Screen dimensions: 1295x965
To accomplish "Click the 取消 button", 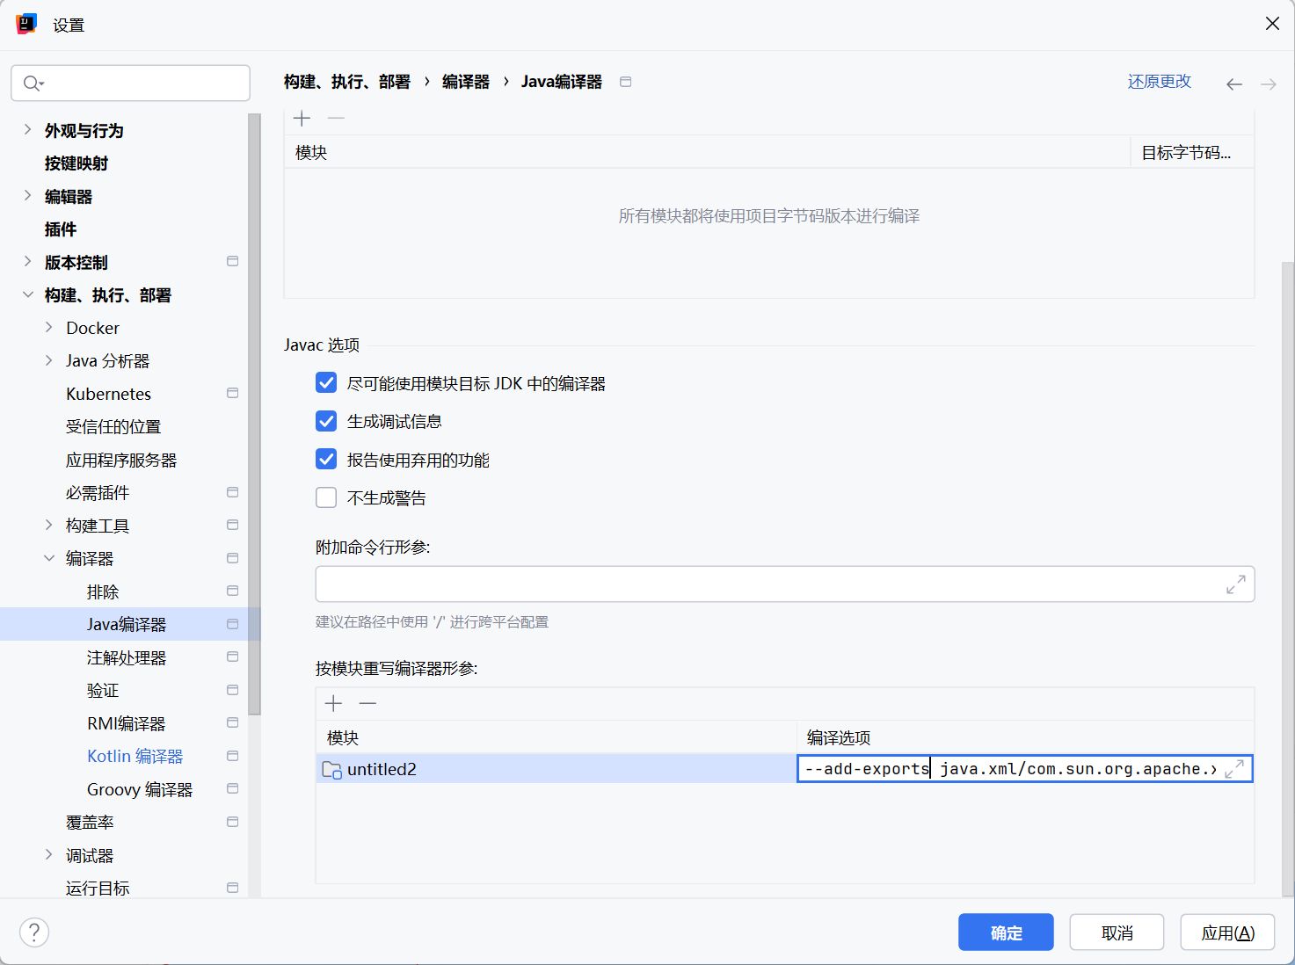I will click(x=1117, y=932).
